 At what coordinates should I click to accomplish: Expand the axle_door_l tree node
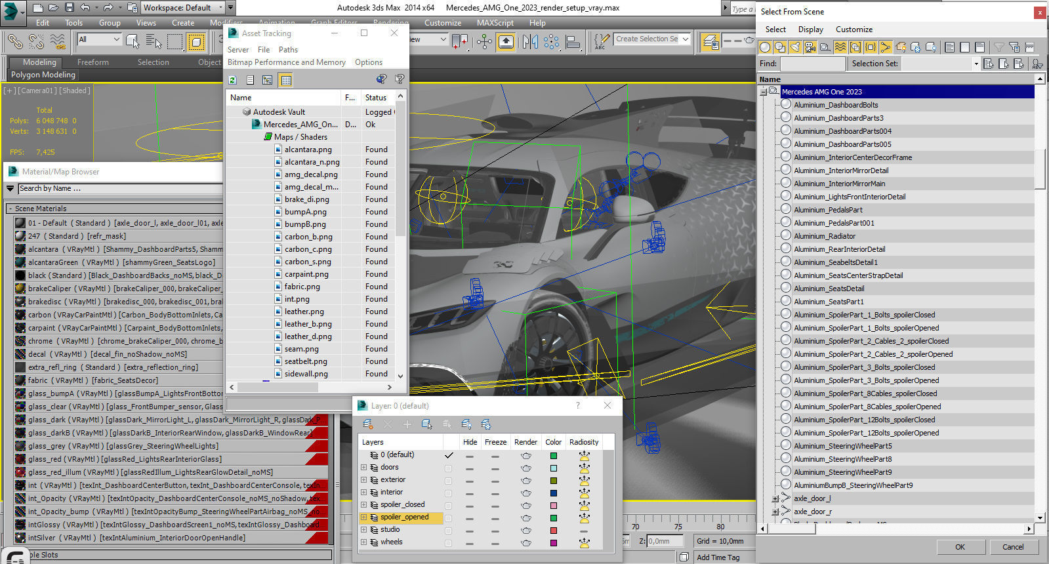click(x=775, y=498)
